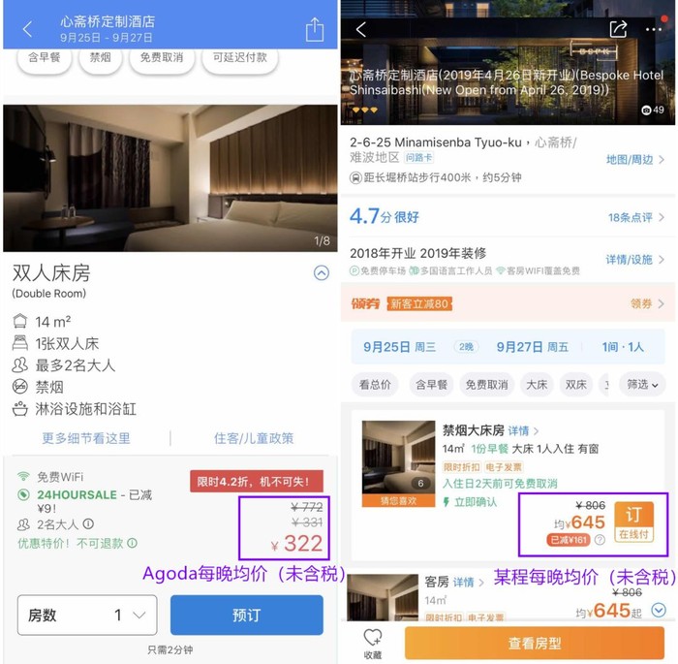
Task: Tap the orange 查看房型 button
Action: coord(535,643)
